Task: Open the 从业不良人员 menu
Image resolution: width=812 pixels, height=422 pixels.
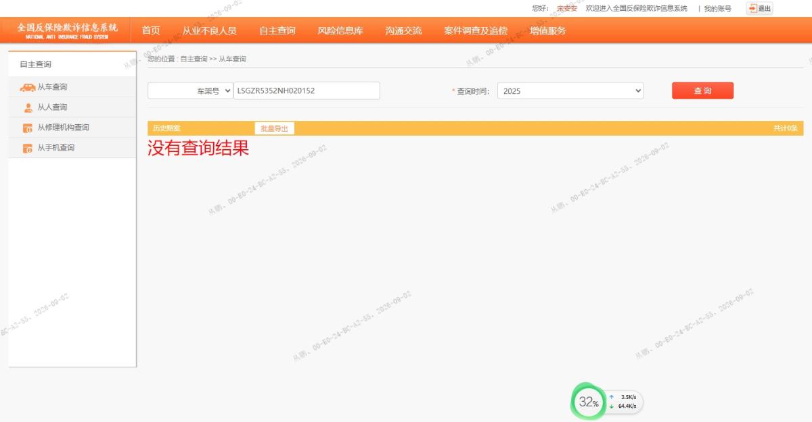Action: pyautogui.click(x=210, y=30)
